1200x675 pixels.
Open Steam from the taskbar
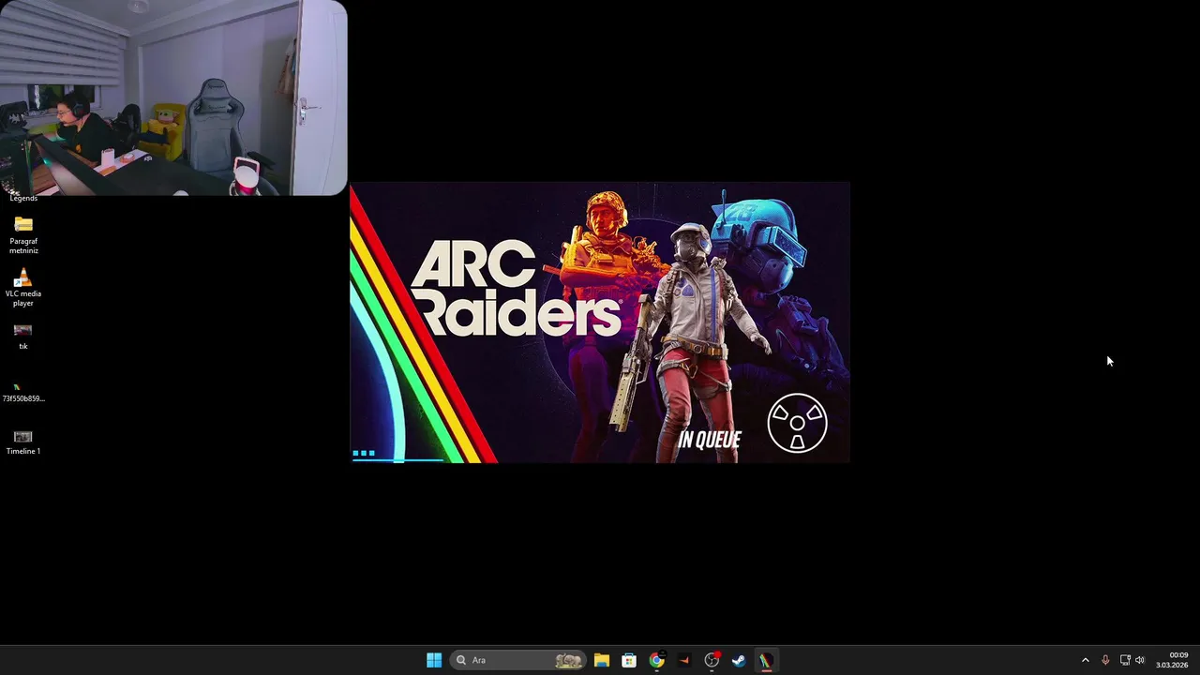(739, 660)
